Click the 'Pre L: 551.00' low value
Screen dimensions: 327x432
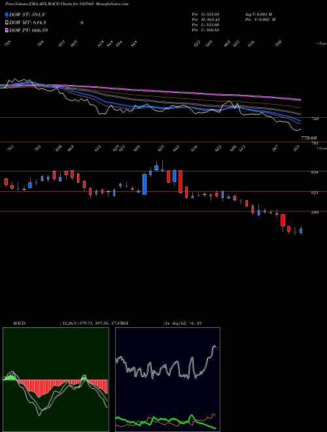pyautogui.click(x=205, y=25)
